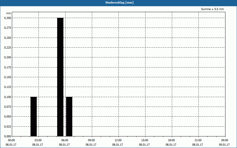
Task: Click the 09.01.17 date label
Action: point(224,145)
